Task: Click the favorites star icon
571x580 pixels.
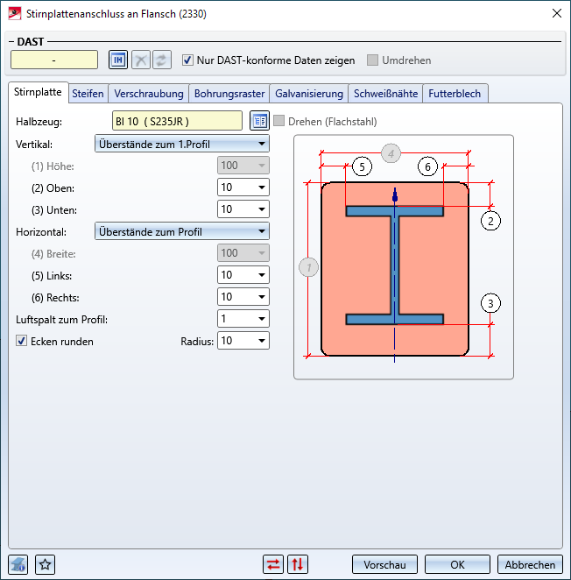Action: (46, 564)
